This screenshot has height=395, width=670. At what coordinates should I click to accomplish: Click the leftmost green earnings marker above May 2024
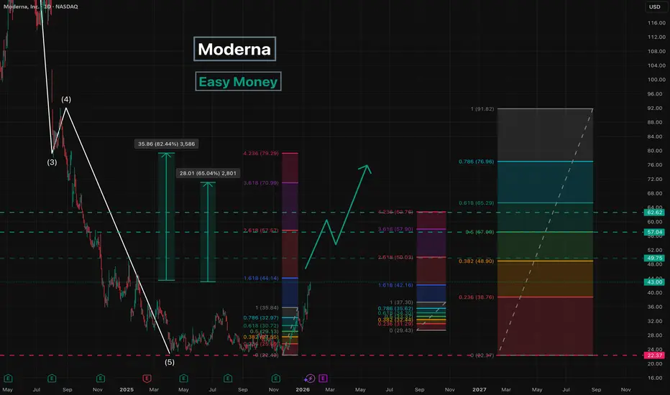8,378
